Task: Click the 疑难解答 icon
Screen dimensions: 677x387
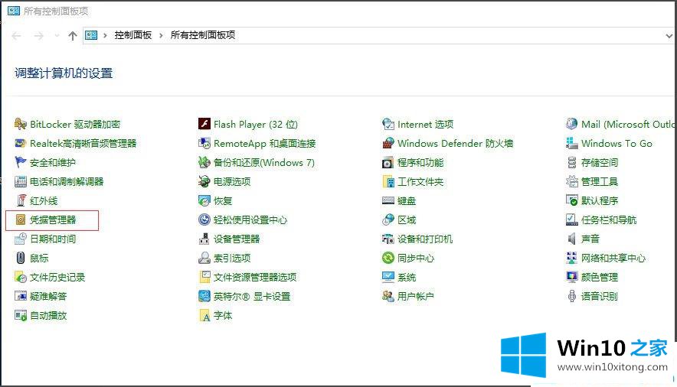Action: pos(20,296)
